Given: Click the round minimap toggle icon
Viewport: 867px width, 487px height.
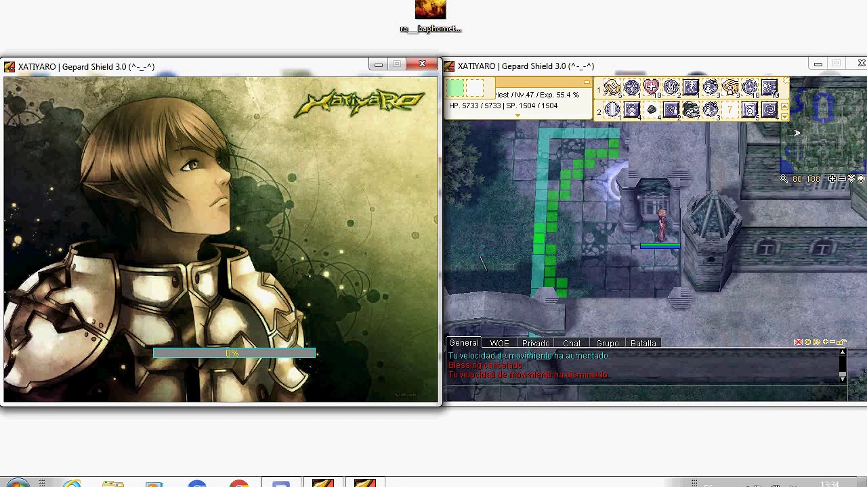Looking at the screenshot, I should pyautogui.click(x=861, y=179).
